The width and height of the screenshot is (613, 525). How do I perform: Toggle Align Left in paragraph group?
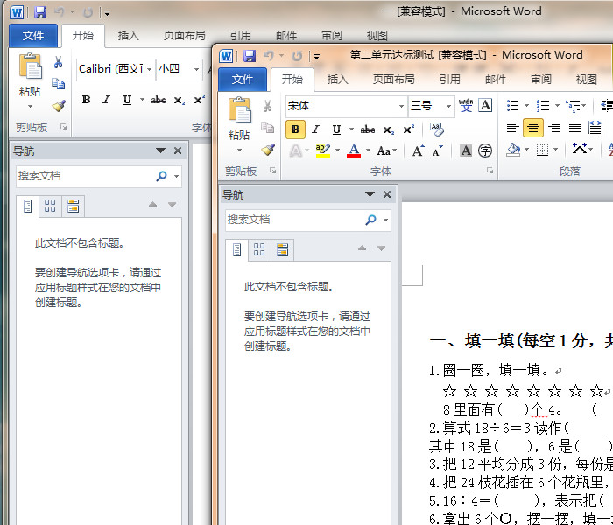512,128
